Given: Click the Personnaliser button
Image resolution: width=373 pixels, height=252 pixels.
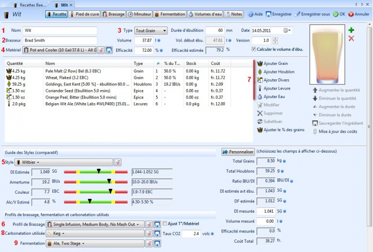Looking at the screenshot, I should (238, 152).
